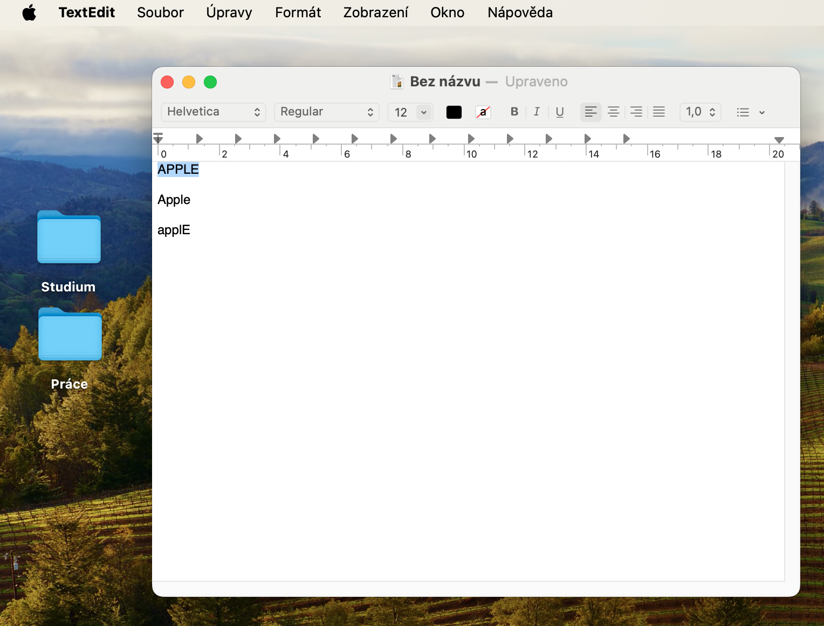Open the Formát menu
Viewport: 824px width, 626px height.
coord(298,12)
